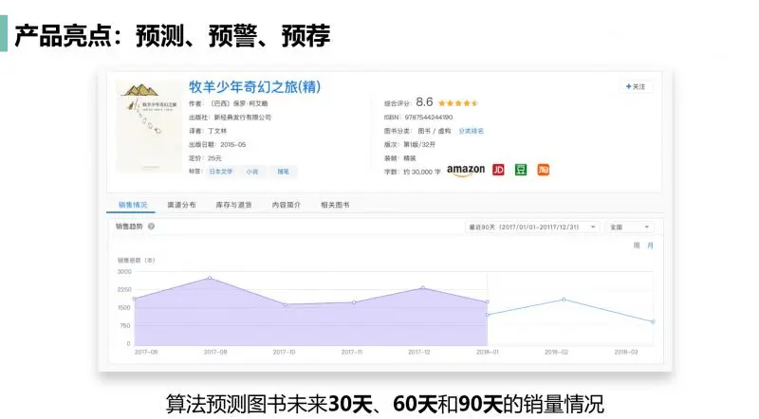Open the Amazon store logo link

[465, 170]
